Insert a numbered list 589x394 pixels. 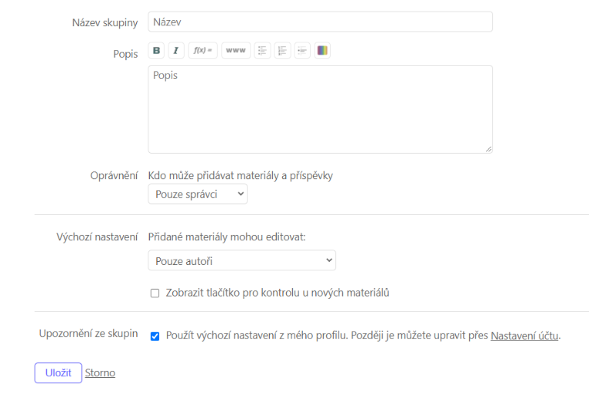(282, 50)
